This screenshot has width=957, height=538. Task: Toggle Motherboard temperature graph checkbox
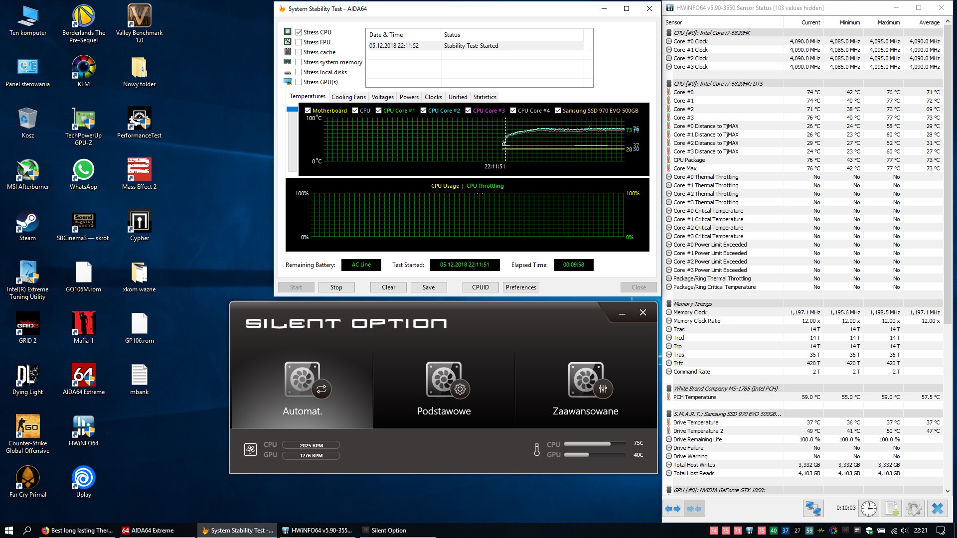[x=308, y=111]
